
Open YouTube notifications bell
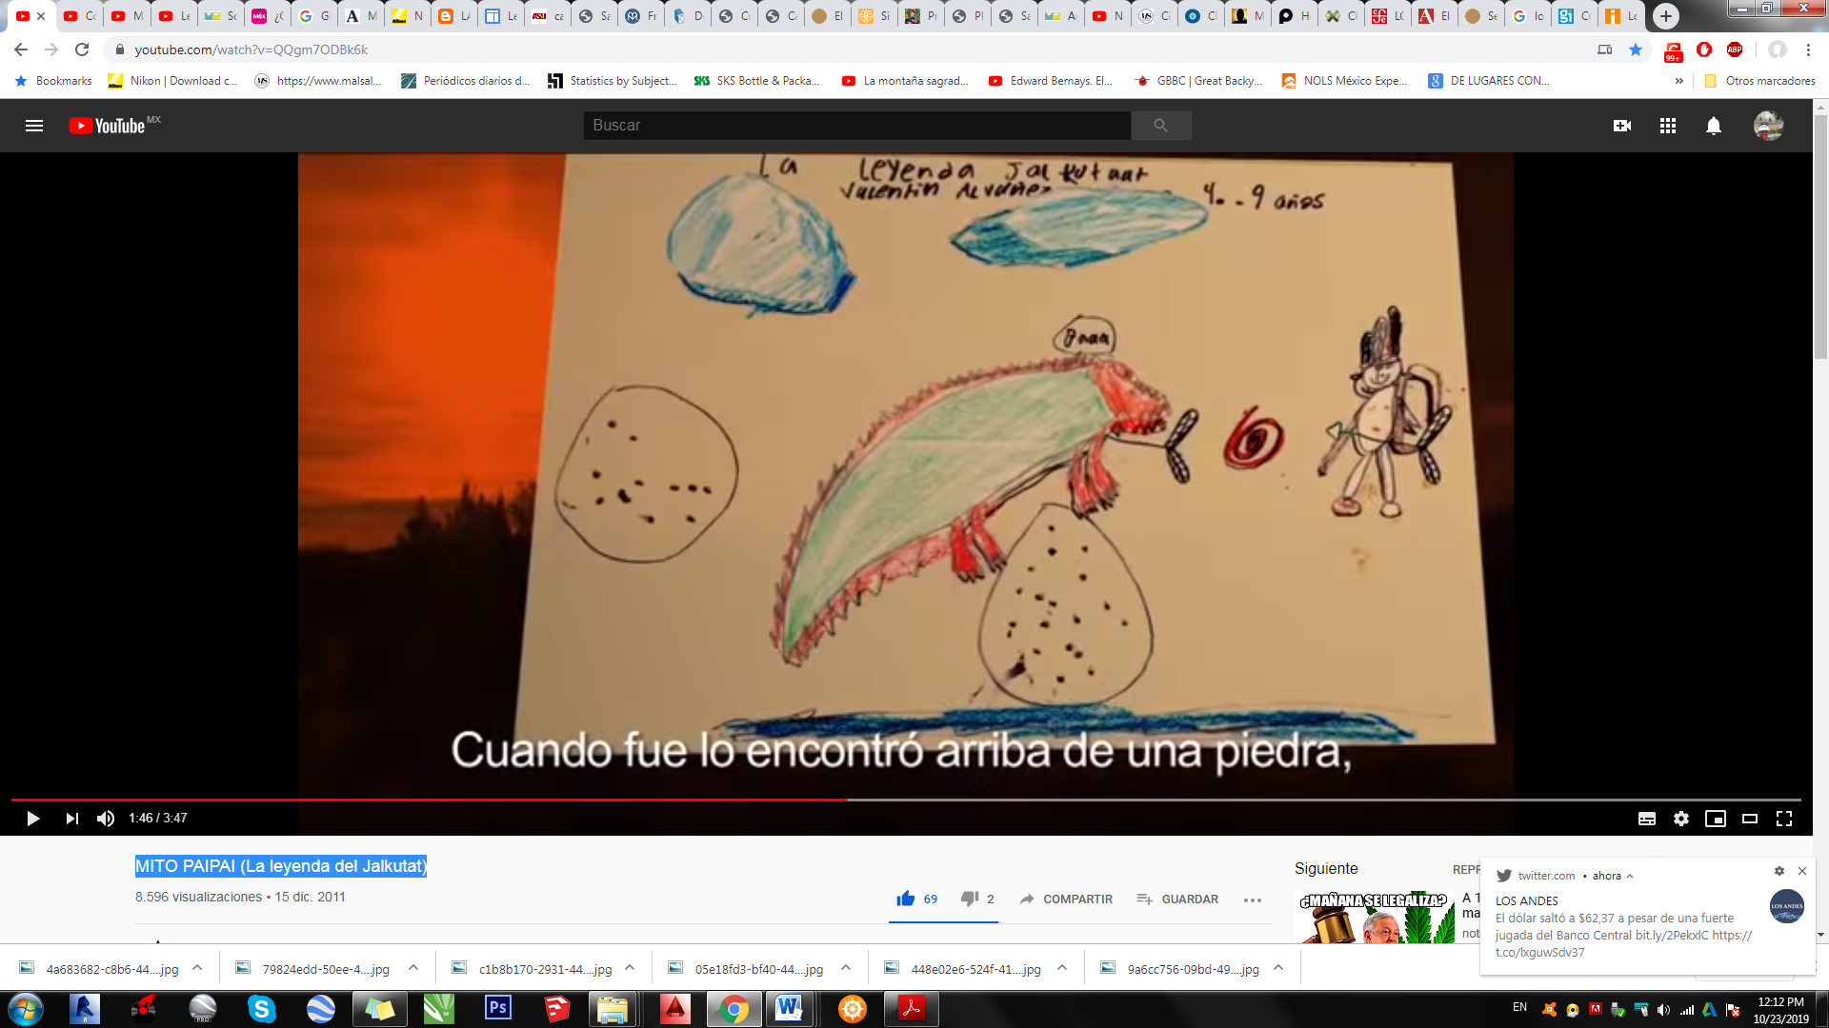click(1713, 126)
